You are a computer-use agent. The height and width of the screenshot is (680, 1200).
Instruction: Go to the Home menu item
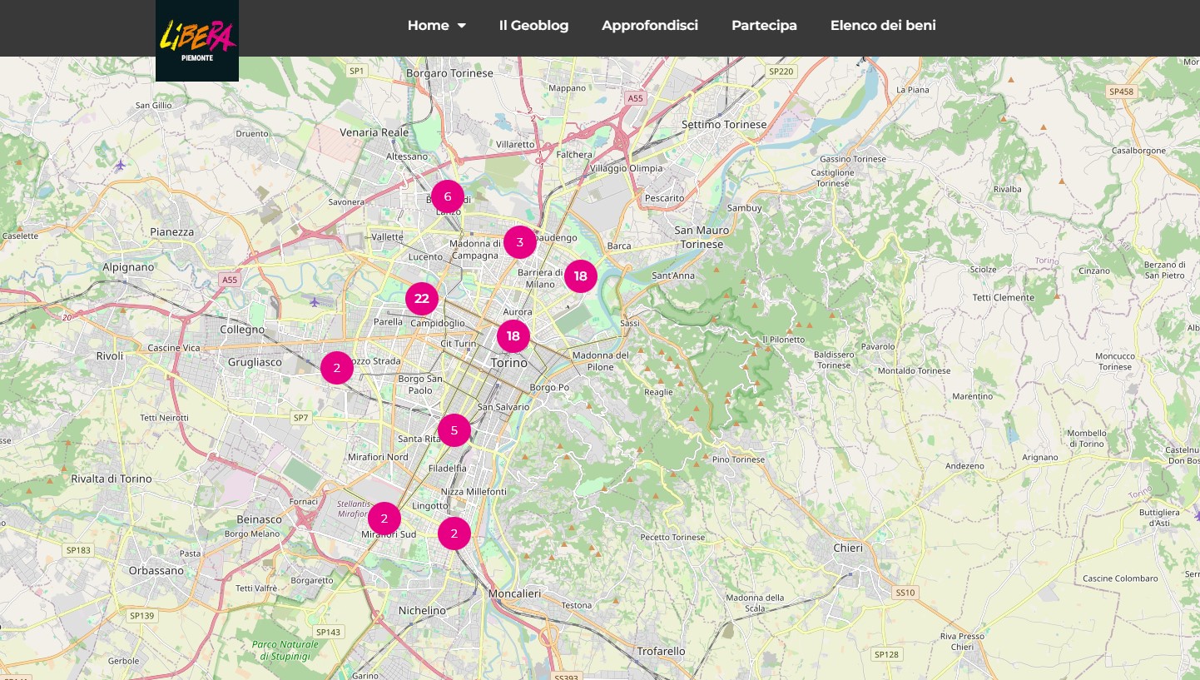(428, 26)
